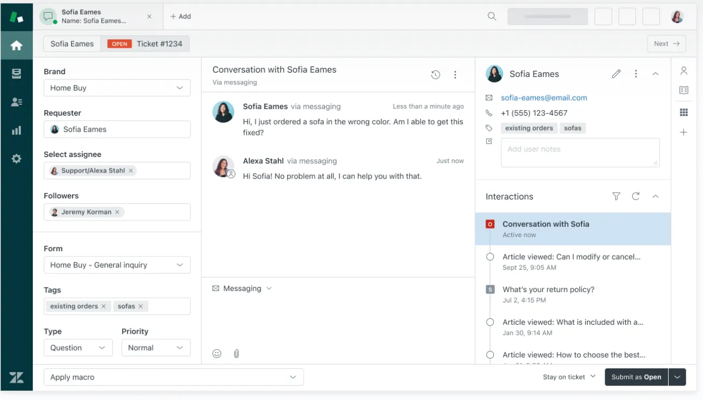This screenshot has height=400, width=703.
Task: Open the Form dropdown General inquiry
Action: coord(117,265)
